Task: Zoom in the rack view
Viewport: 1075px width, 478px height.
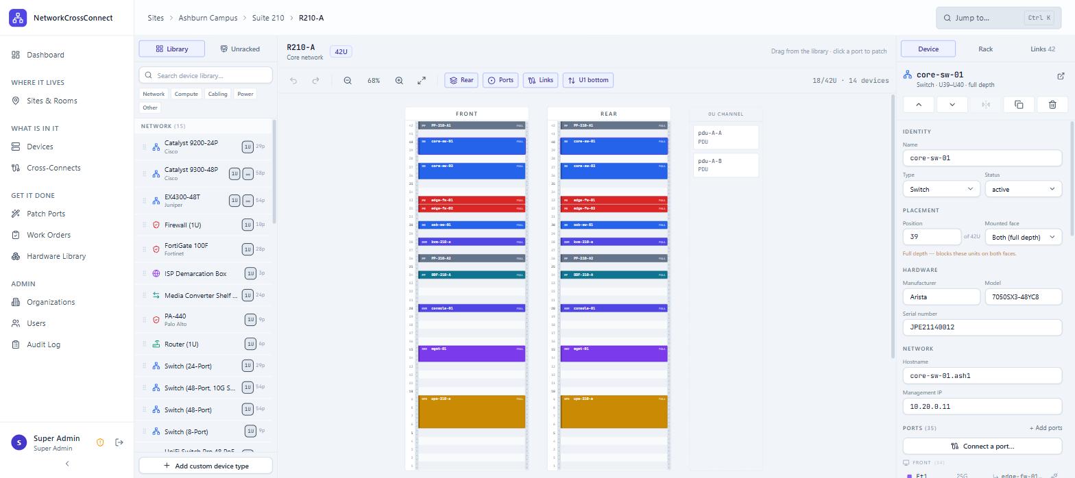Action: [399, 80]
